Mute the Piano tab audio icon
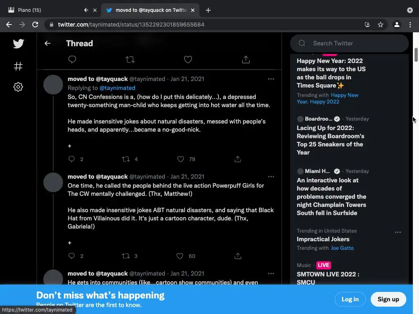419x314 pixels. click(x=86, y=10)
